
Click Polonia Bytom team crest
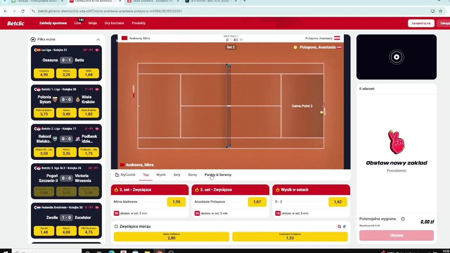[55, 99]
